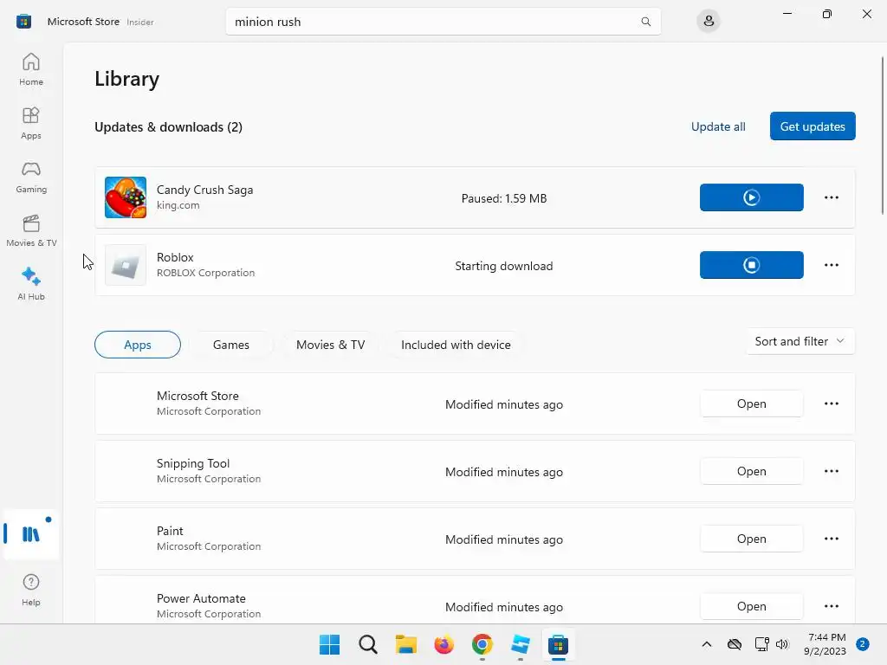This screenshot has width=887, height=665.
Task: Select the Movies & TV filter tab
Action: point(330,345)
